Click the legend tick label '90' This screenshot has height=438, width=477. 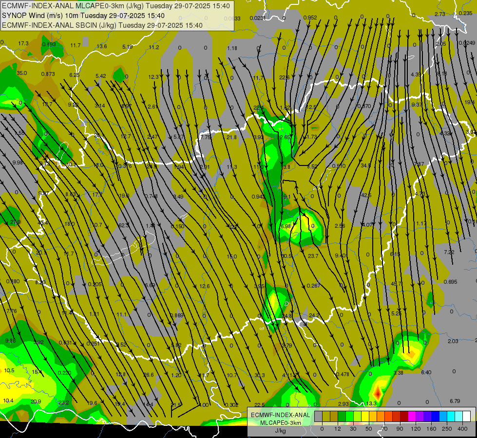click(x=400, y=429)
